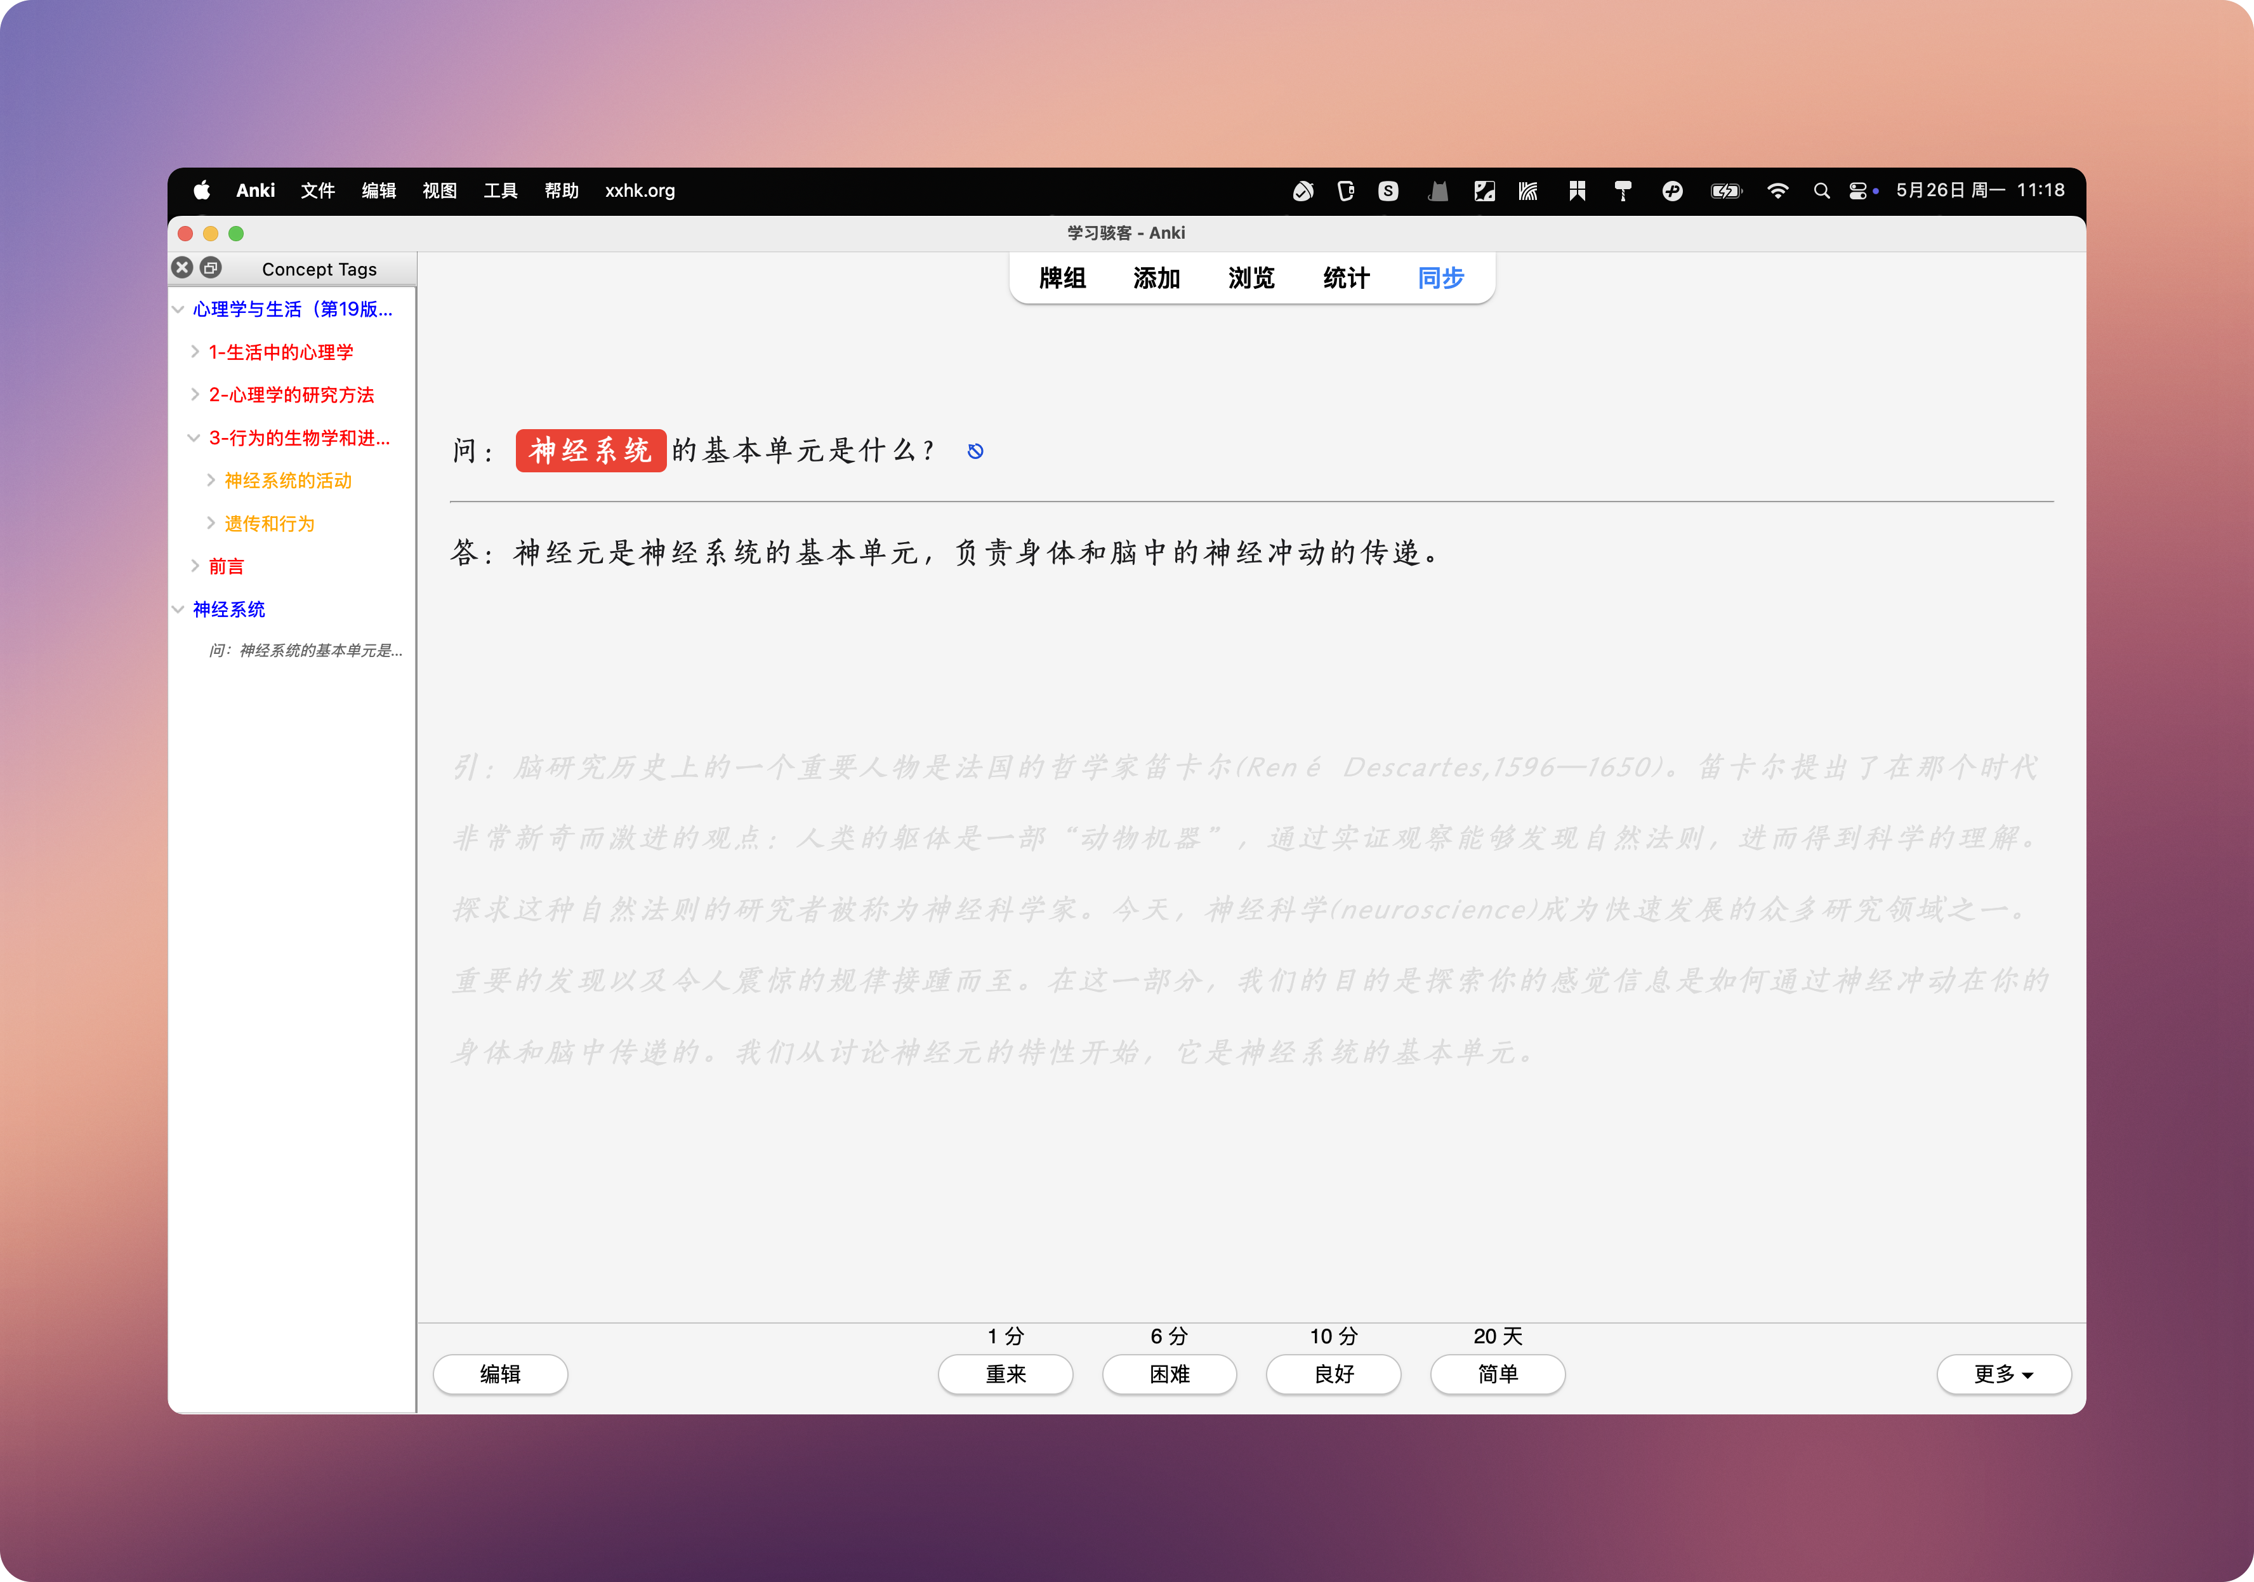Screen dimensions: 2254x1582
Task: Collapse the 3-行为的生物学和进 tag
Action: point(194,438)
